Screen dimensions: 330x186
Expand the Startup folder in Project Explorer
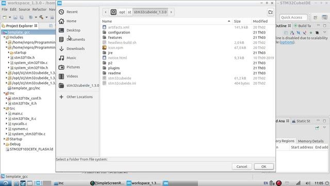[4, 139]
